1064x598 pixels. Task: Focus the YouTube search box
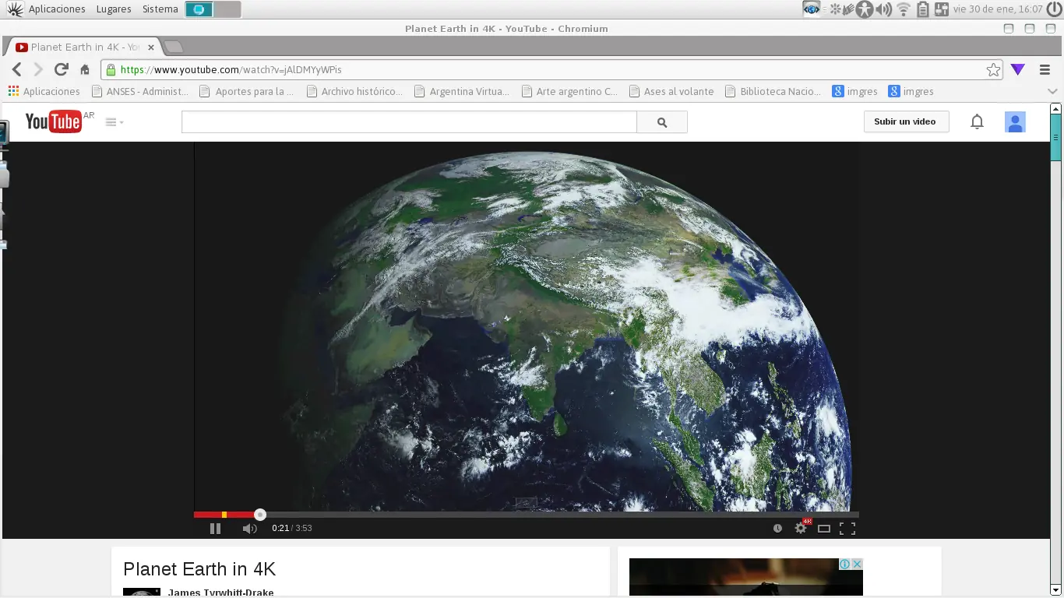pyautogui.click(x=409, y=122)
